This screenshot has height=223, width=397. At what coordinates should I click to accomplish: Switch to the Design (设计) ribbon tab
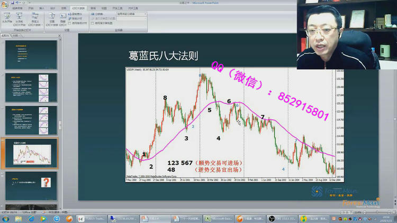[52, 8]
